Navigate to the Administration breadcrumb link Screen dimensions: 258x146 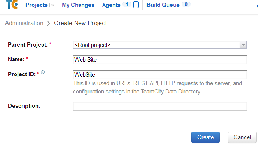[x=24, y=23]
